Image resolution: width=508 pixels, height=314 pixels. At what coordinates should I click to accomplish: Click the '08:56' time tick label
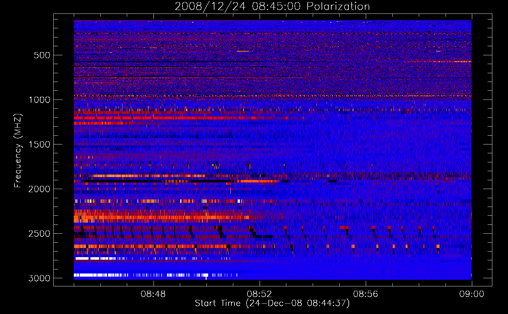pyautogui.click(x=366, y=294)
